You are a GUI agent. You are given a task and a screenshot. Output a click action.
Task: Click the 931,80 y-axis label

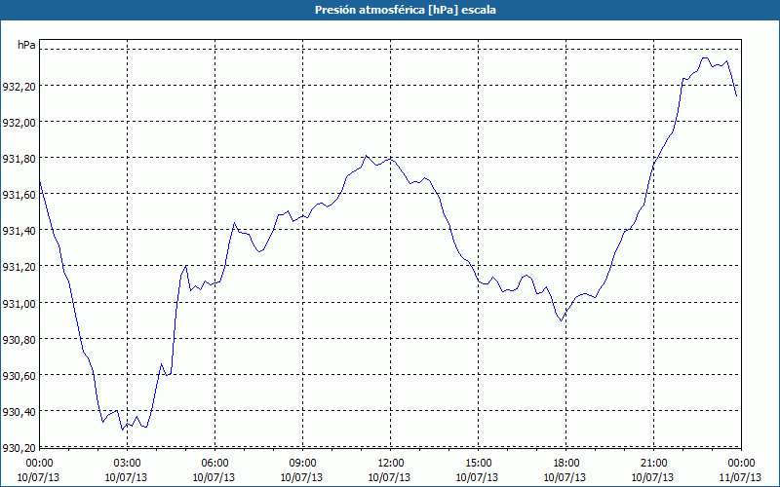coord(19,159)
